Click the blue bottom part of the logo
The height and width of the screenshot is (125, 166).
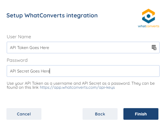tap(148, 20)
